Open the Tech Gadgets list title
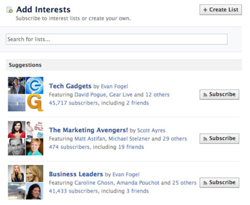250x205 pixels. pos(70,86)
